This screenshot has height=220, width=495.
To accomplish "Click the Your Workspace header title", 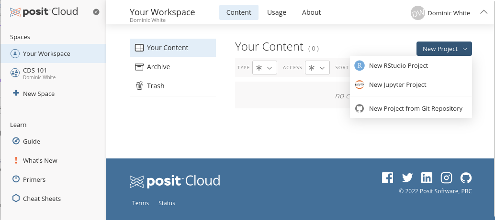I will [162, 12].
